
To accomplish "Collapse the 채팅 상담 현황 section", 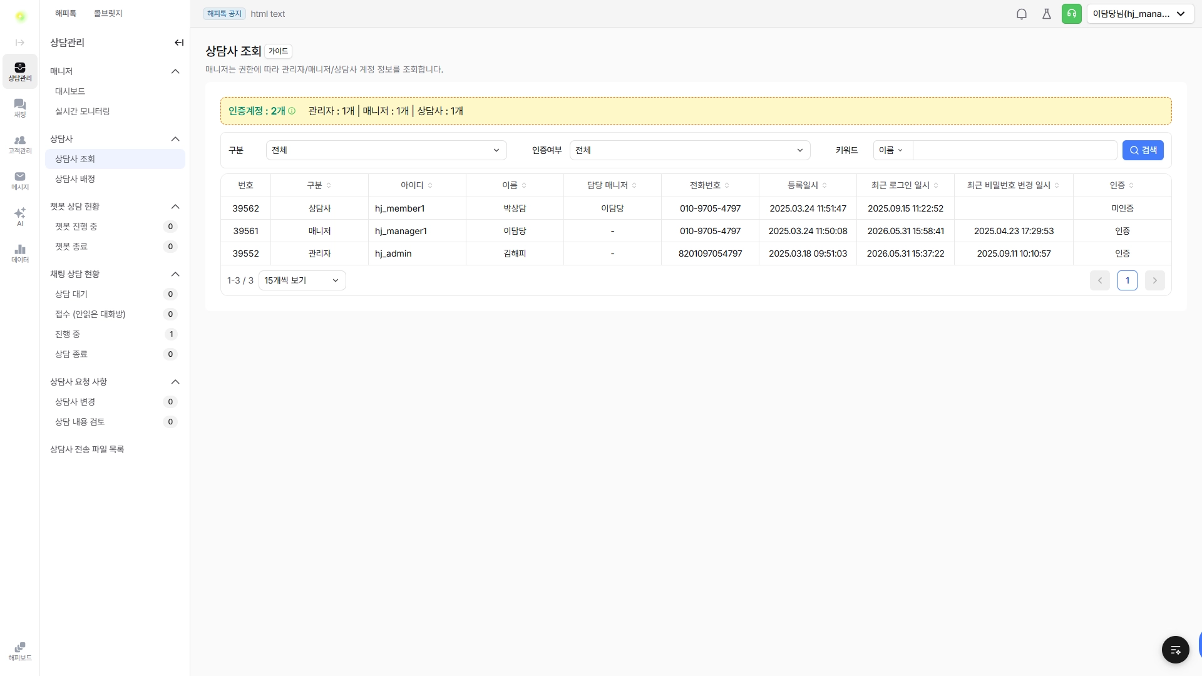I will pos(175,274).
